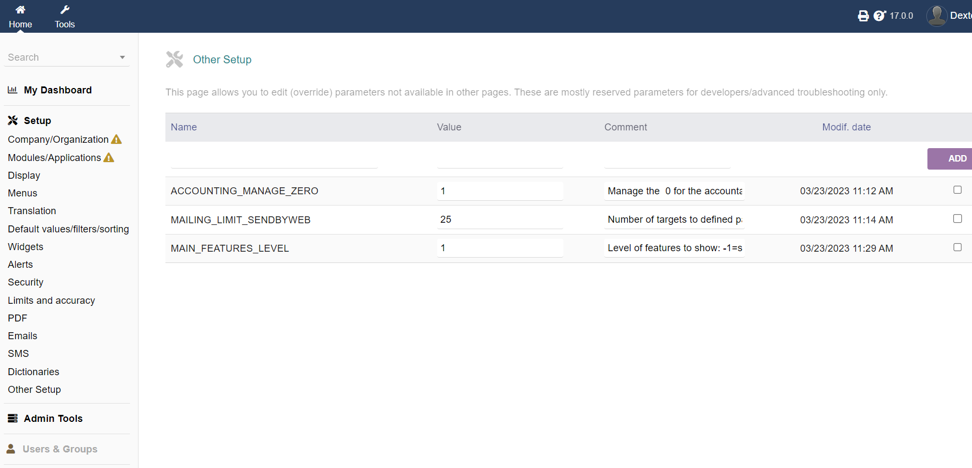Open the online help icon
972x468 pixels.
[880, 16]
